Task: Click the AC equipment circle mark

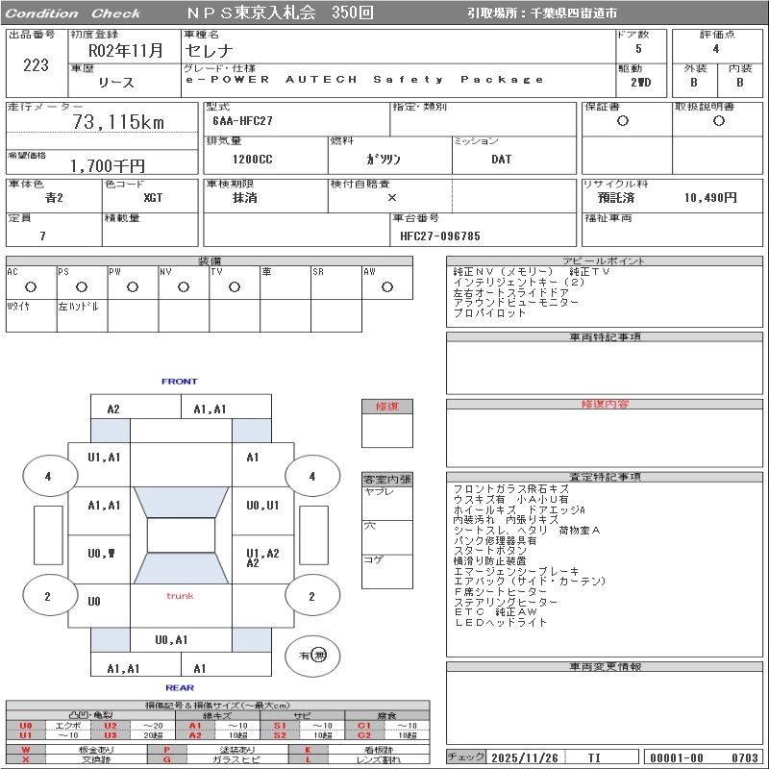Action: [x=31, y=286]
